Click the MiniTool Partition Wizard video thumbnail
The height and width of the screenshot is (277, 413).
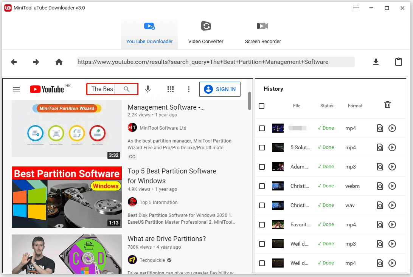(67, 128)
